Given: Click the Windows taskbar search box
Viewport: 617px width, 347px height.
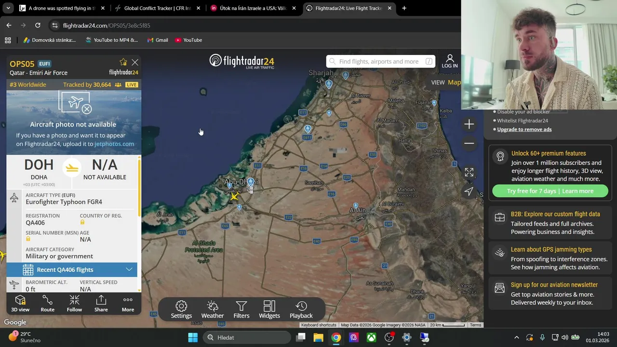Looking at the screenshot, I should [x=246, y=337].
